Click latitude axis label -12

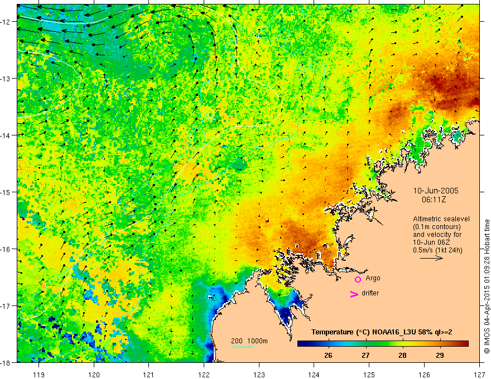pyautogui.click(x=7, y=22)
